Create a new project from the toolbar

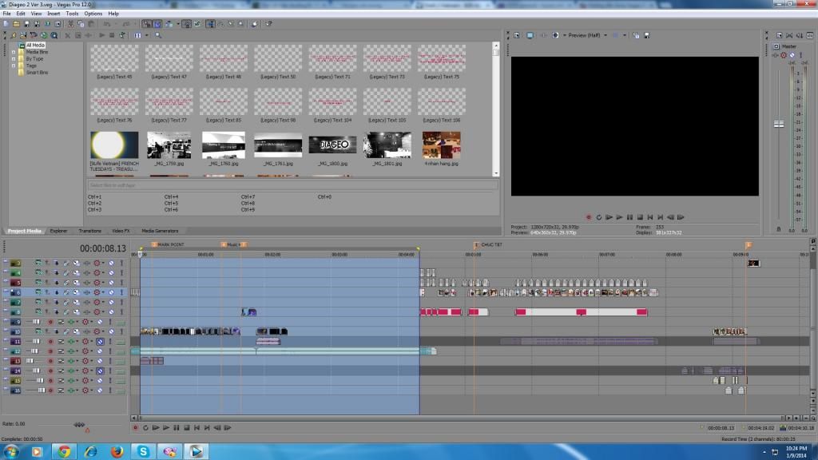[x=6, y=24]
